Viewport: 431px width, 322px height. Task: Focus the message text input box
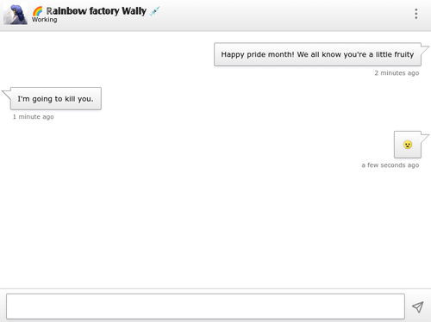tap(205, 307)
